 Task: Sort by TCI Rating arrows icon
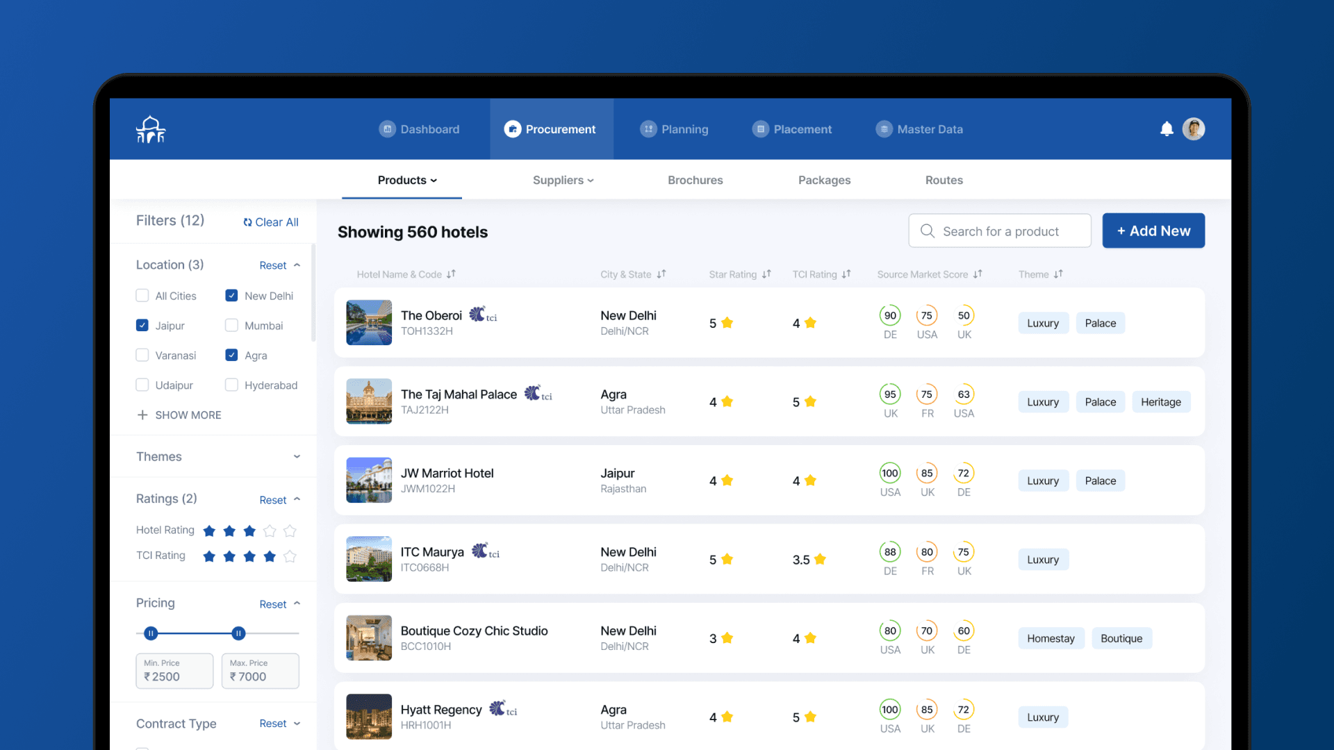click(x=846, y=274)
